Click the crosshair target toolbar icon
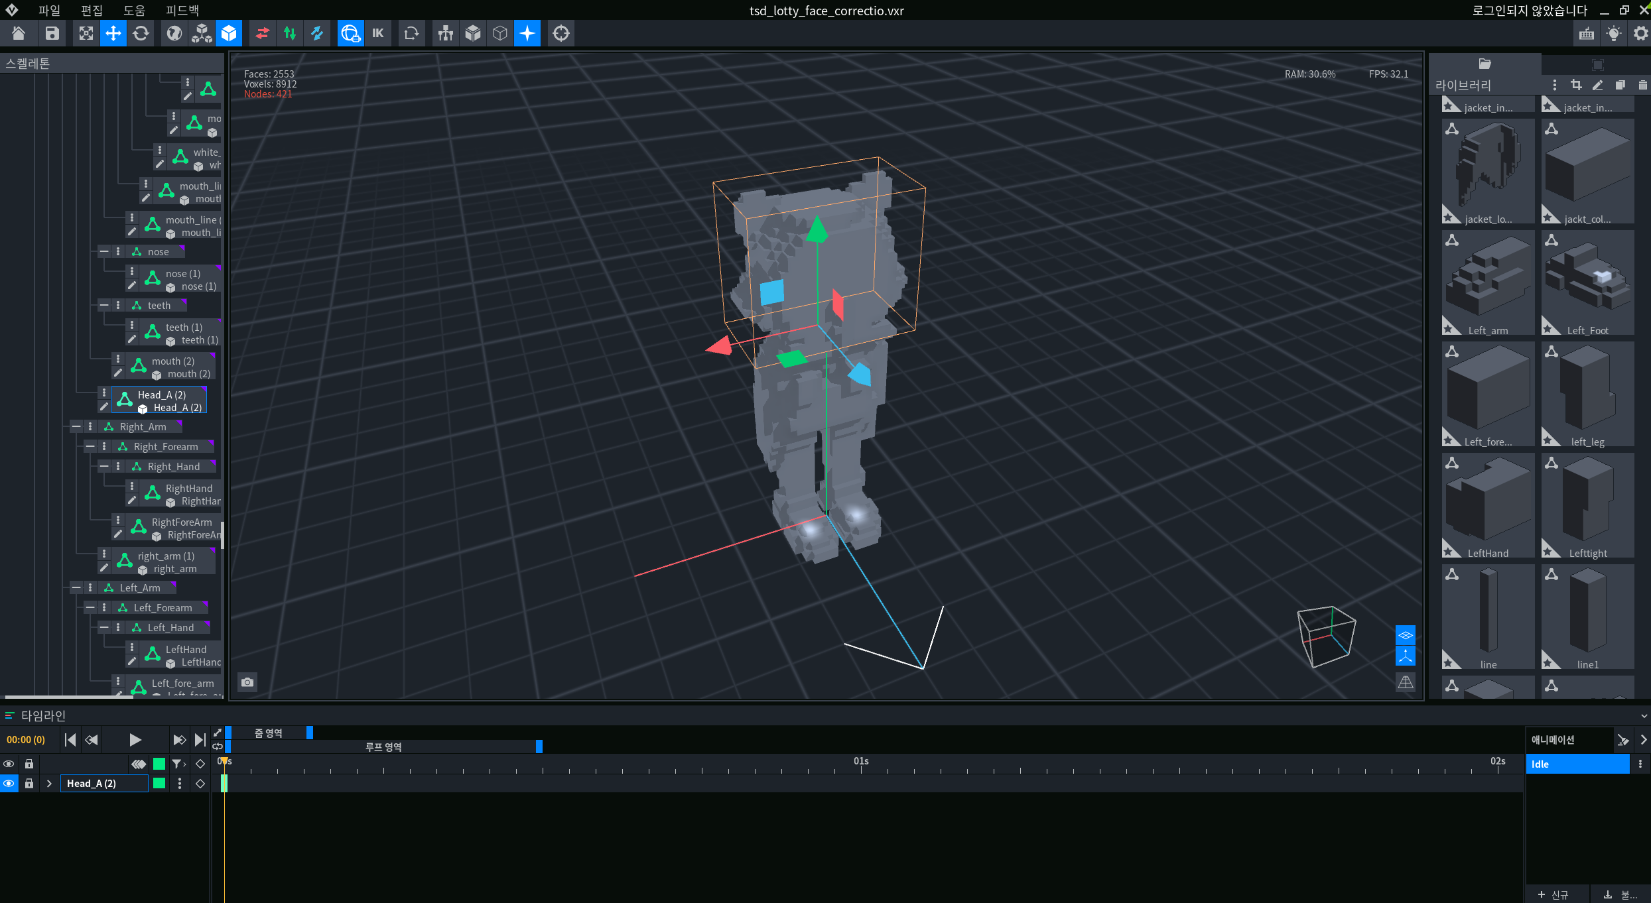The height and width of the screenshot is (903, 1651). [561, 33]
